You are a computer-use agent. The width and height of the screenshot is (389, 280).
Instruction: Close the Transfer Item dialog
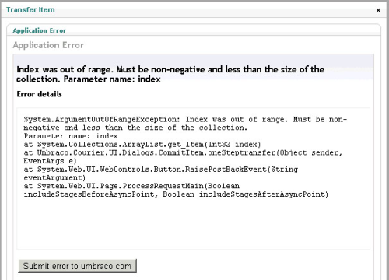click(378, 10)
